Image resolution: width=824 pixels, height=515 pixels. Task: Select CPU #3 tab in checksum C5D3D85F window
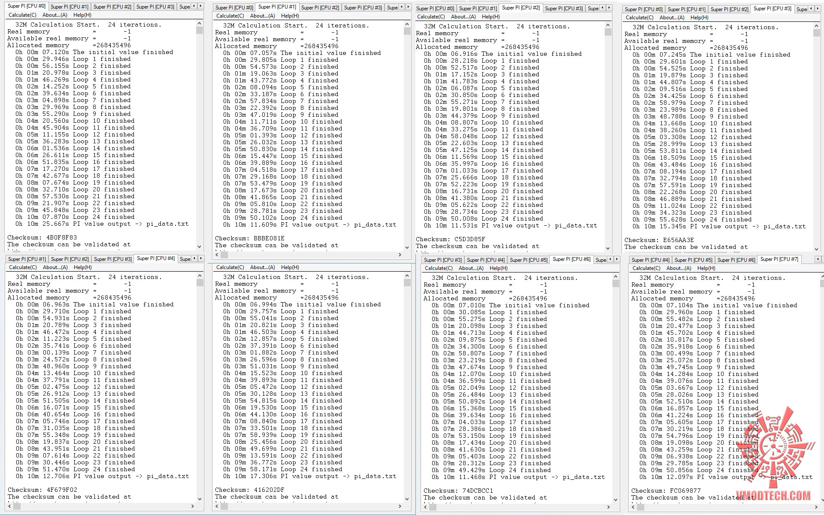point(563,9)
